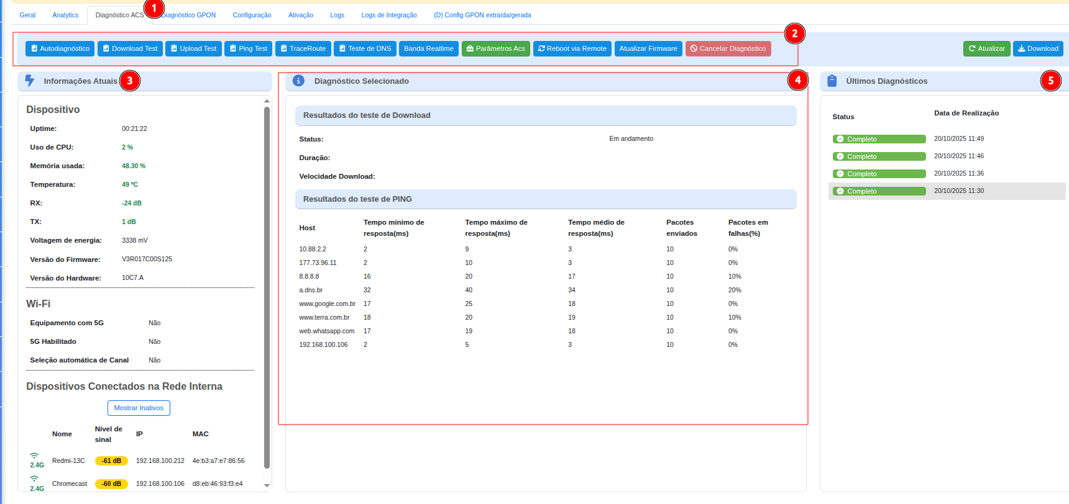Run Teste de DNS

pyautogui.click(x=365, y=48)
